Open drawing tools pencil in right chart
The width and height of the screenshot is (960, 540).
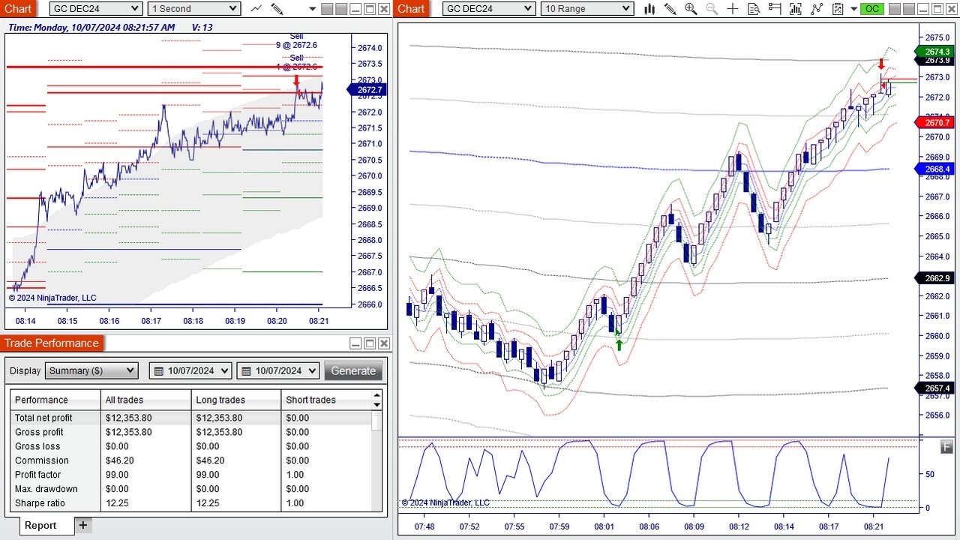(670, 9)
